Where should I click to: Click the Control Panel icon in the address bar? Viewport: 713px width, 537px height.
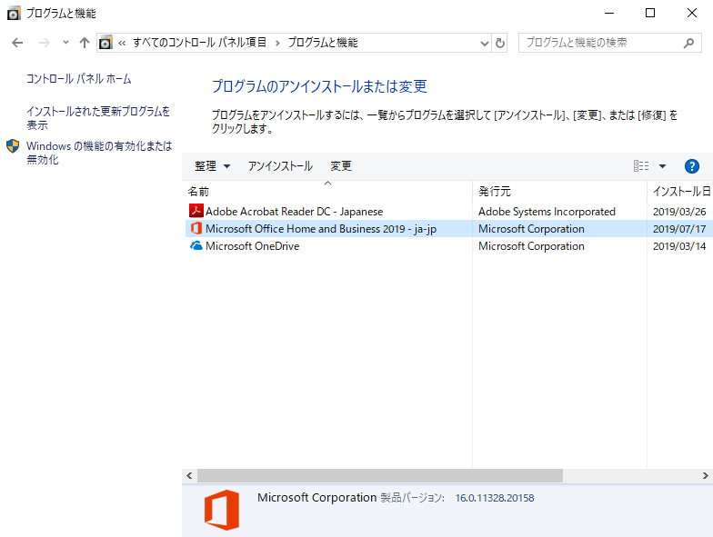click(x=105, y=43)
